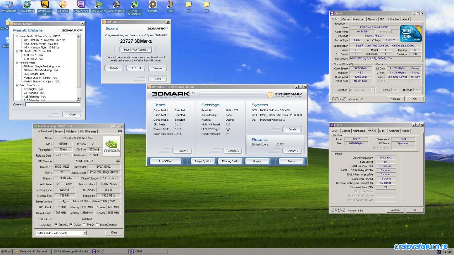Open the 3DMark2001 SE desktop icon

(x=45, y=8)
